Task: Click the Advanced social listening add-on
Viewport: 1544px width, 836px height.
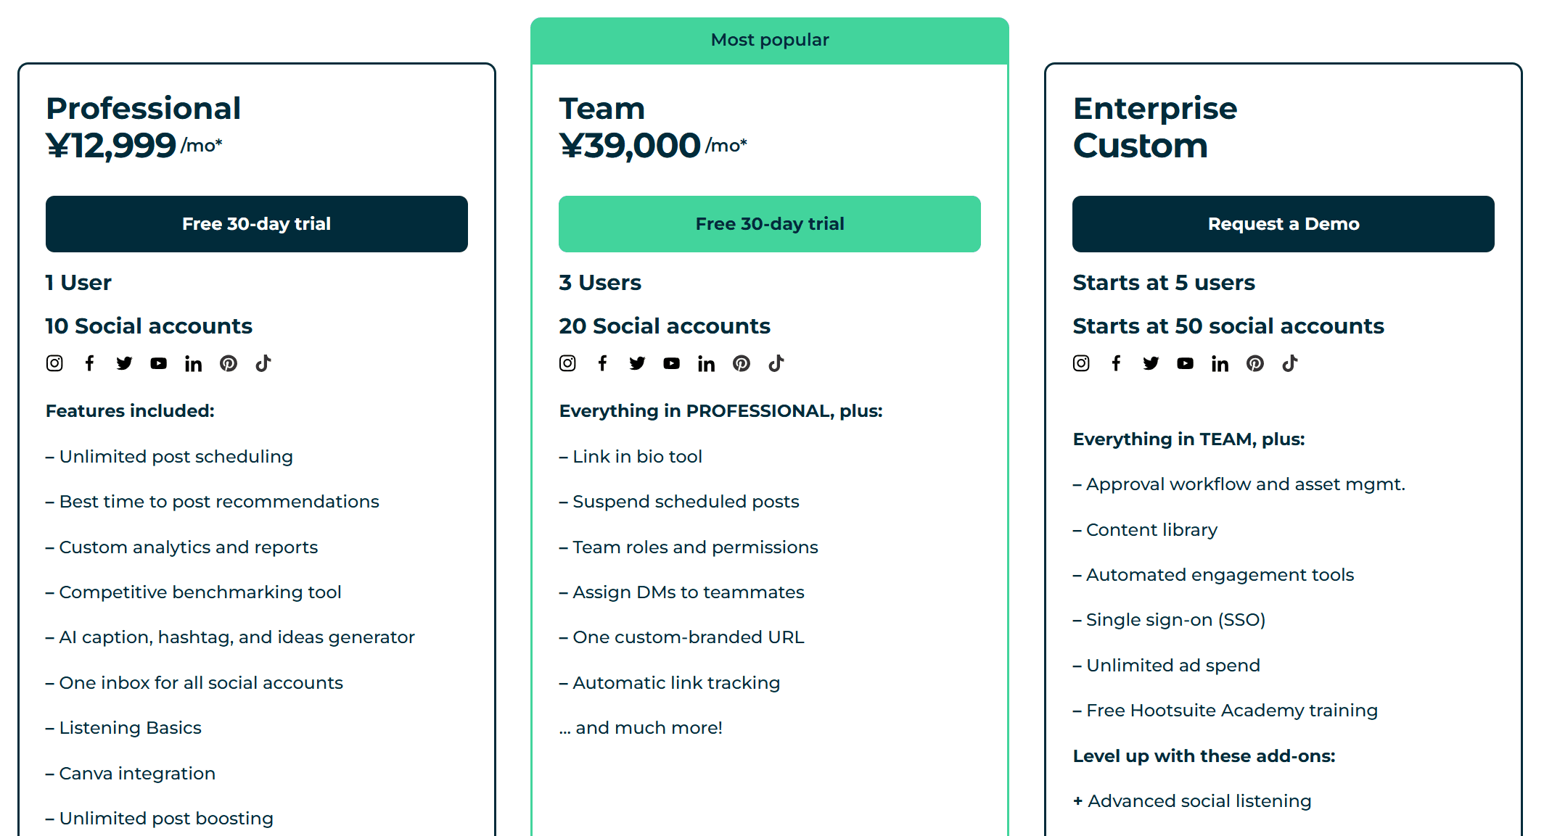Action: click(x=1199, y=801)
